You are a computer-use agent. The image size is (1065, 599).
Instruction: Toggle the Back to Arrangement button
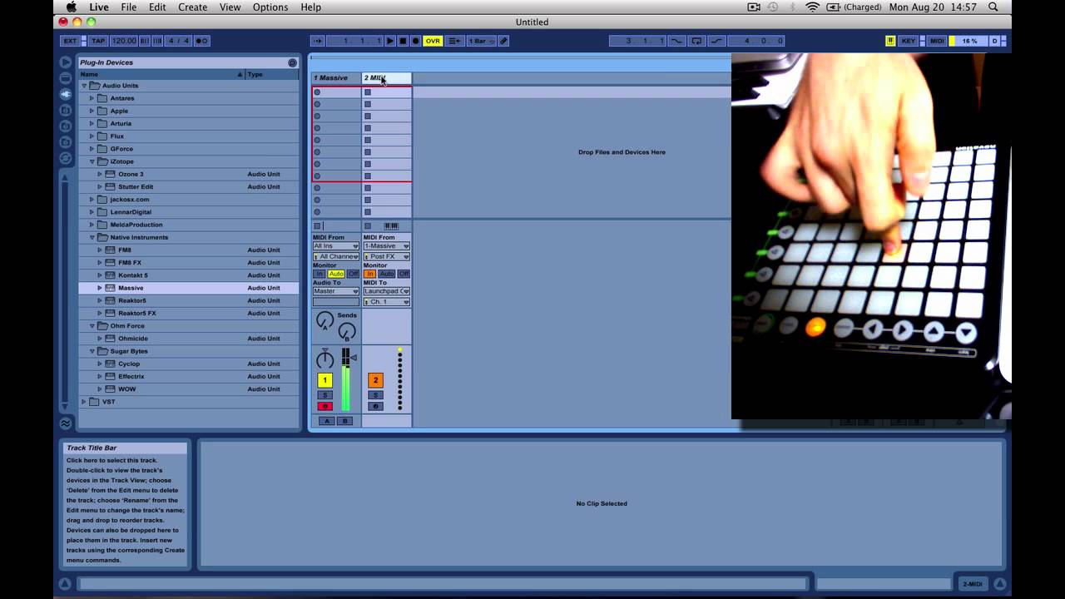point(454,41)
